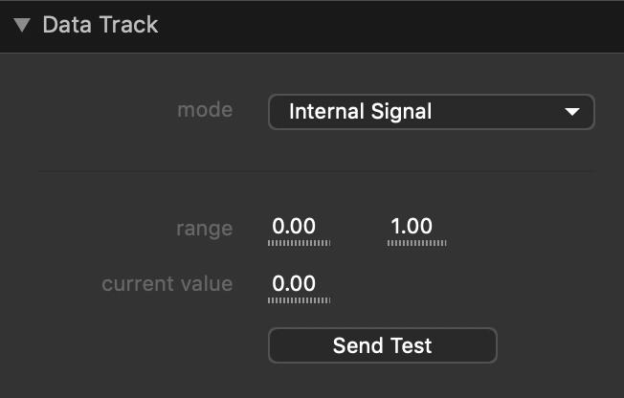The height and width of the screenshot is (398, 624).
Task: Click the current value label
Action: (x=167, y=284)
